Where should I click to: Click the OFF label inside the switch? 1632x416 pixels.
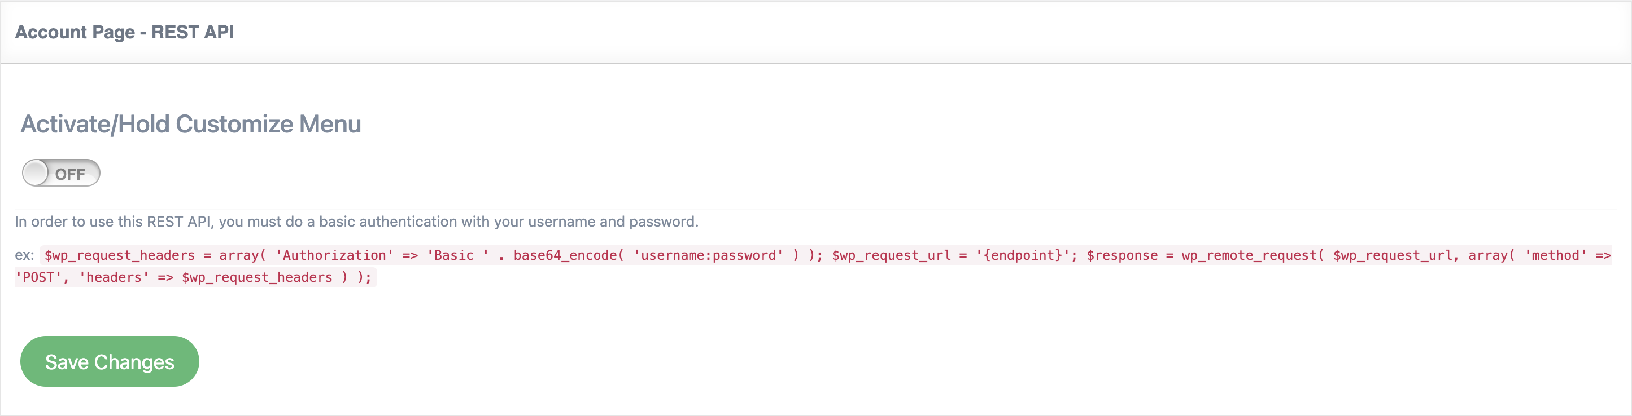(x=71, y=175)
